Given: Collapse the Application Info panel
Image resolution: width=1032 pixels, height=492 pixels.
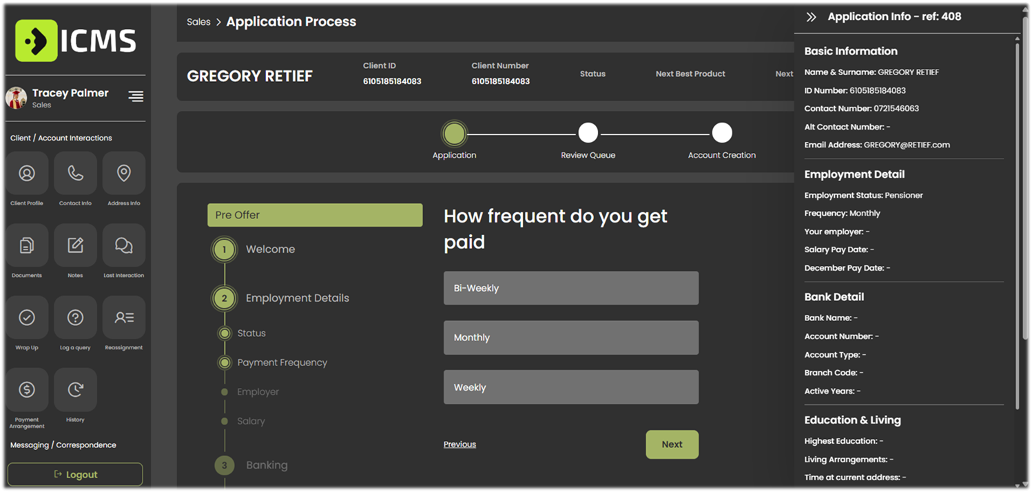Looking at the screenshot, I should click(811, 17).
